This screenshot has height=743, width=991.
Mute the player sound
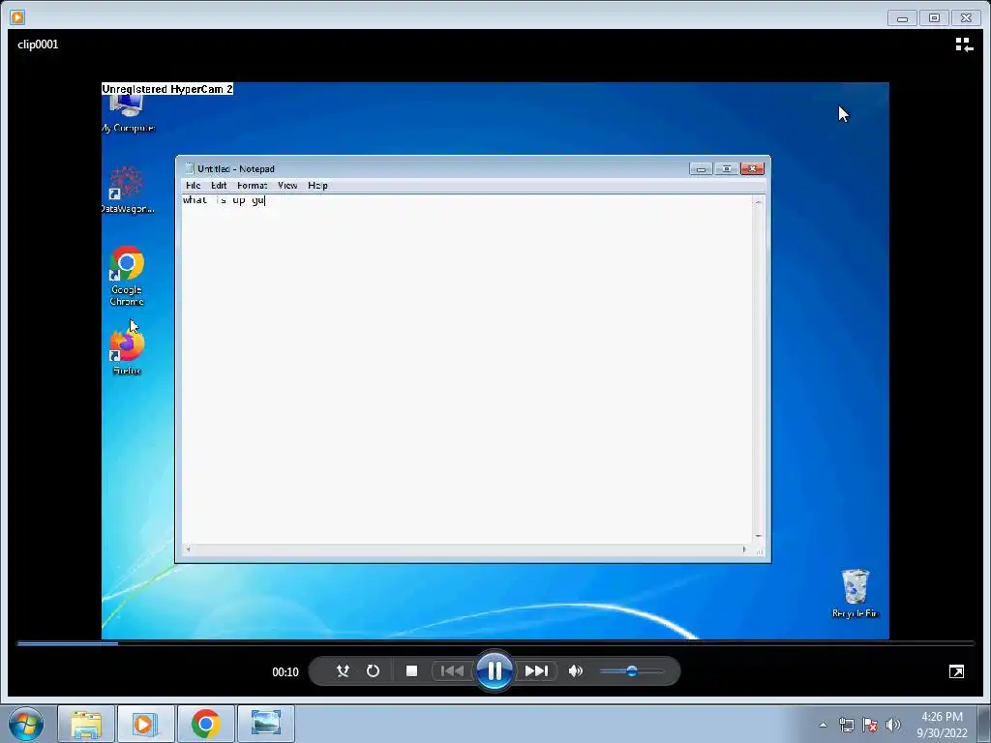coord(575,671)
